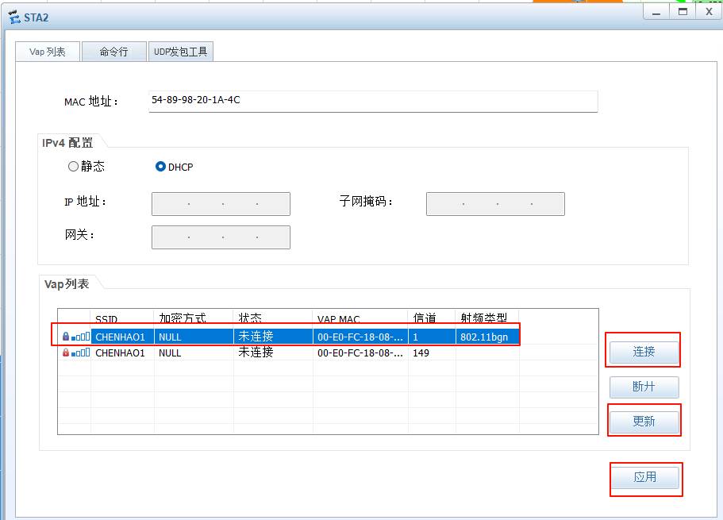Minimize the STA2 window

[656, 12]
